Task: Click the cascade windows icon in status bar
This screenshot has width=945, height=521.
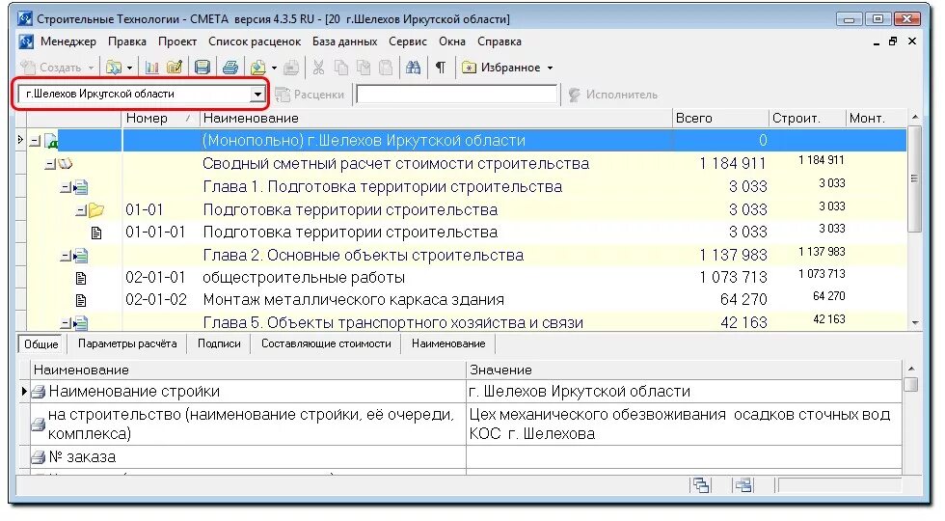Action: (702, 485)
